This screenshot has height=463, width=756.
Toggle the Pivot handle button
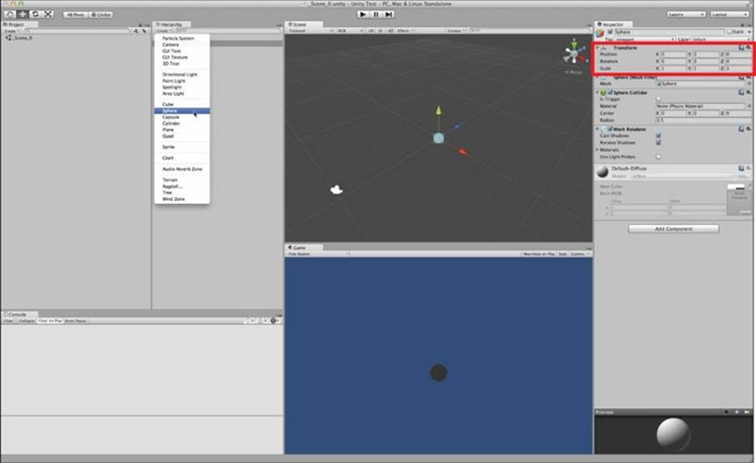pos(75,15)
